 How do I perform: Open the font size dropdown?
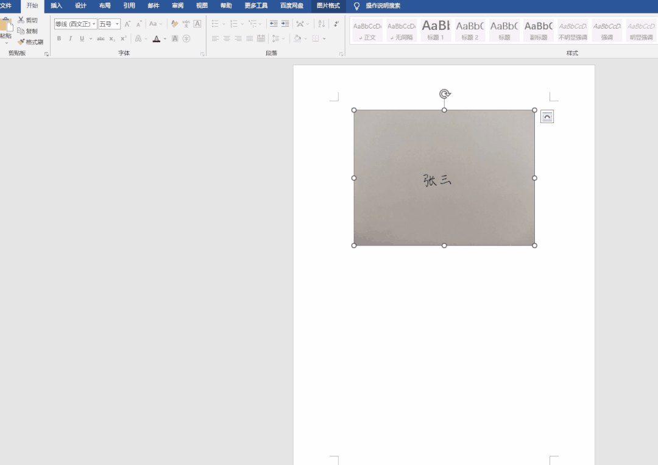coord(117,24)
